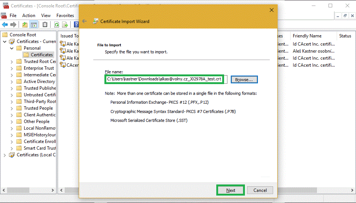
Task: Cancel the certificate import wizard
Action: pos(260,190)
